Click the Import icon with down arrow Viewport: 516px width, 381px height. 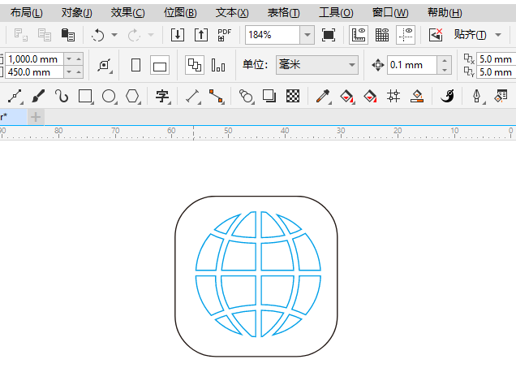point(178,35)
